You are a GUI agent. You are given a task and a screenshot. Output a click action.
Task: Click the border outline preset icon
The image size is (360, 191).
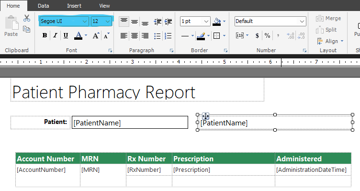216,35
